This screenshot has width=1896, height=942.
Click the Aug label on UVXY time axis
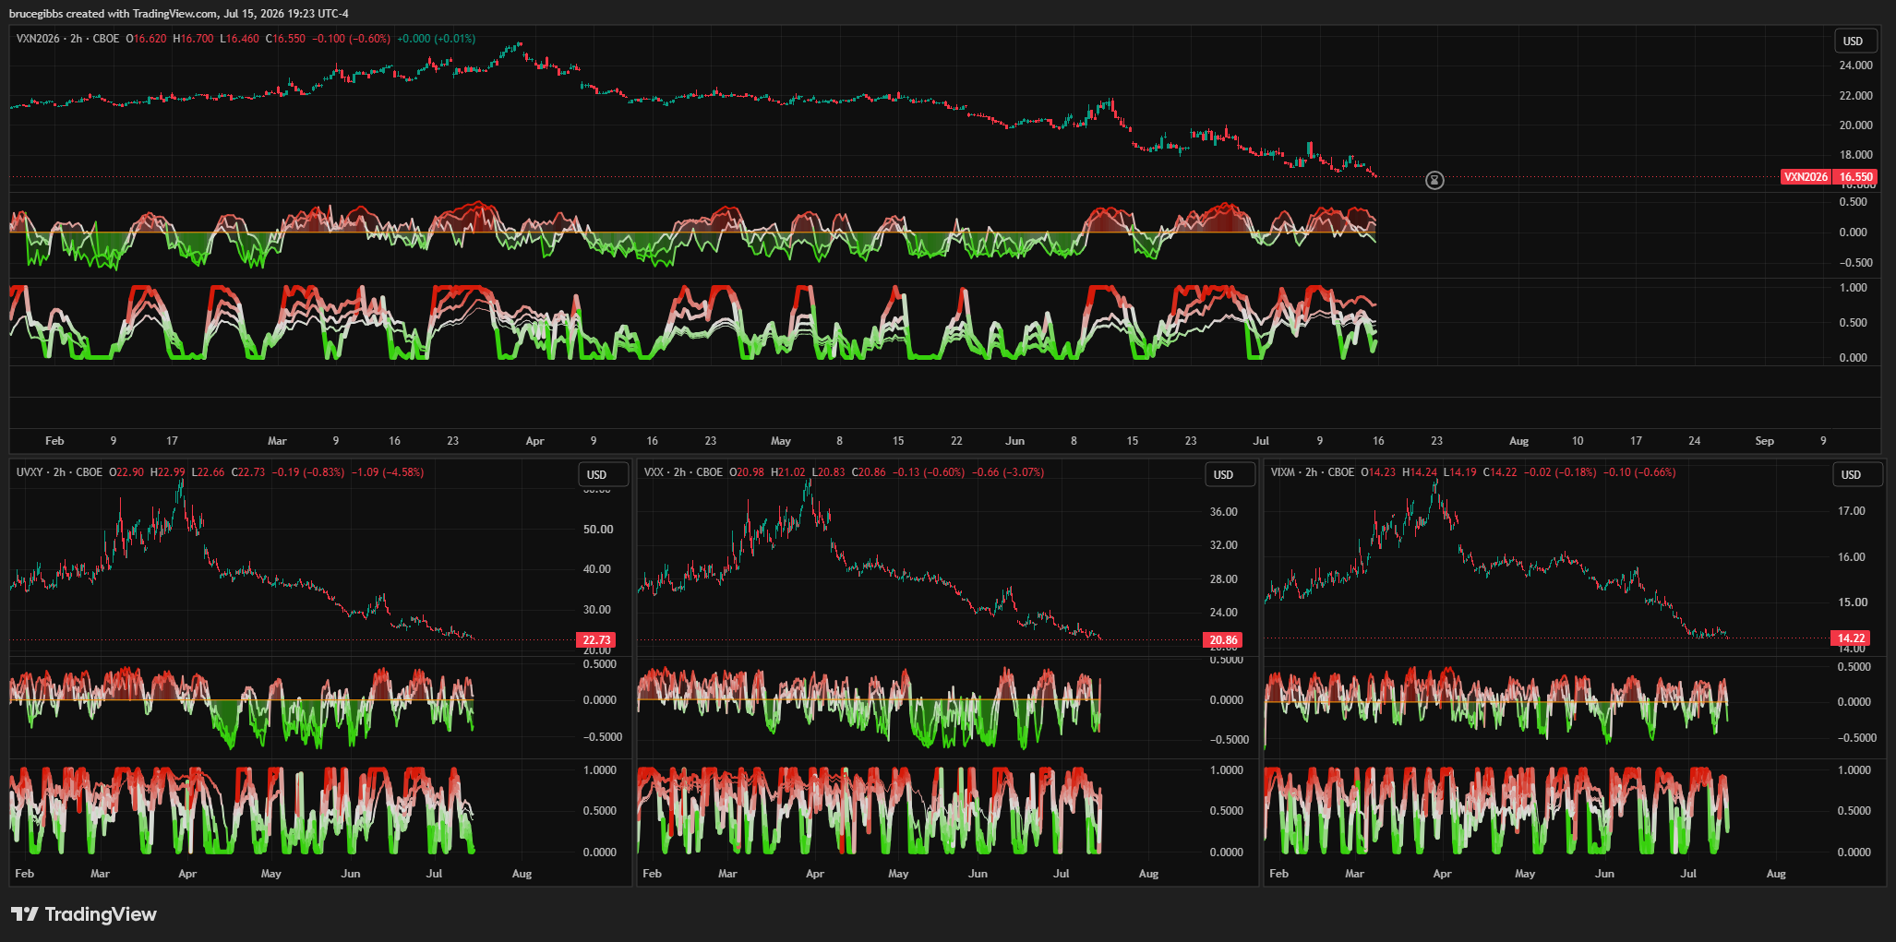coord(522,874)
